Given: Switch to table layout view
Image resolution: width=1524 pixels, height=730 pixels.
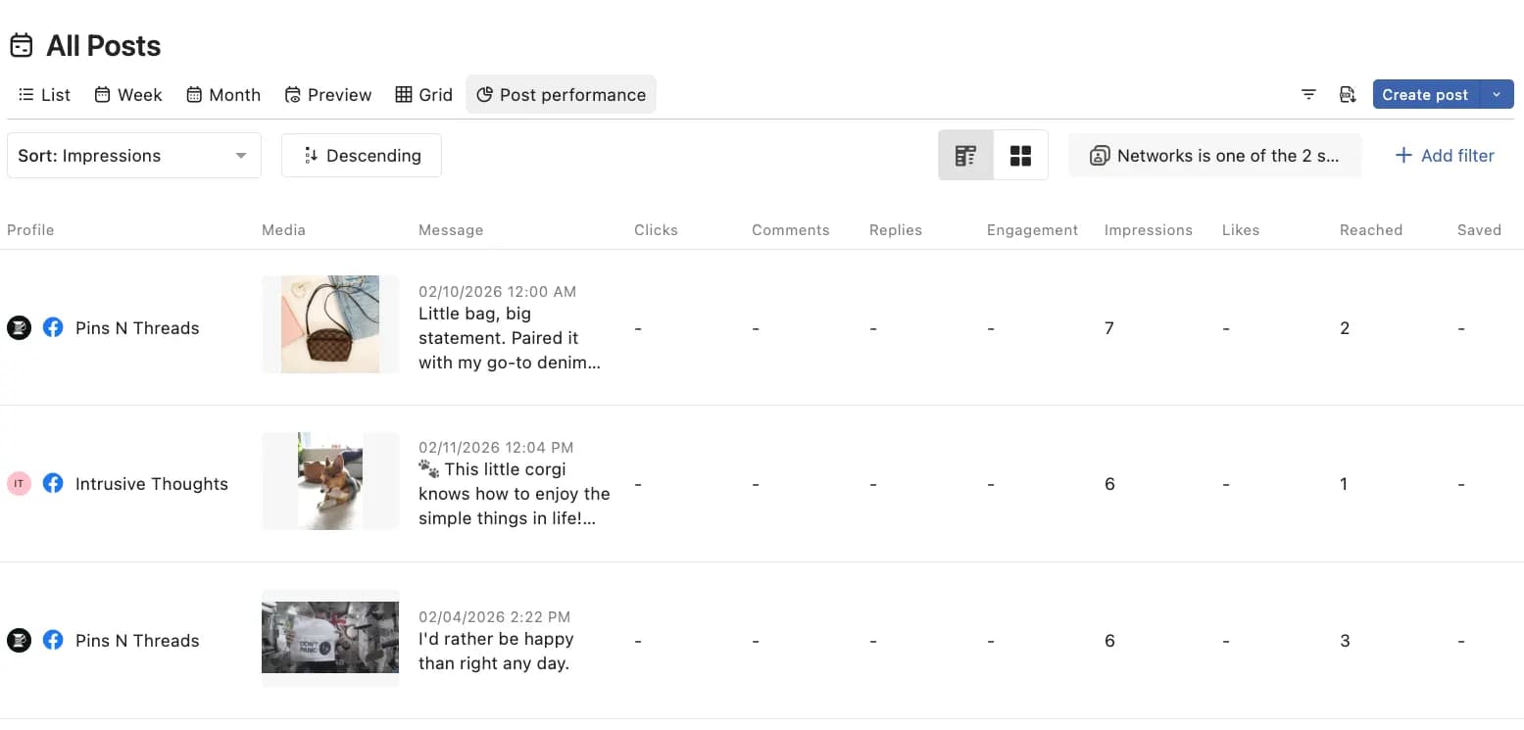Looking at the screenshot, I should click(965, 155).
